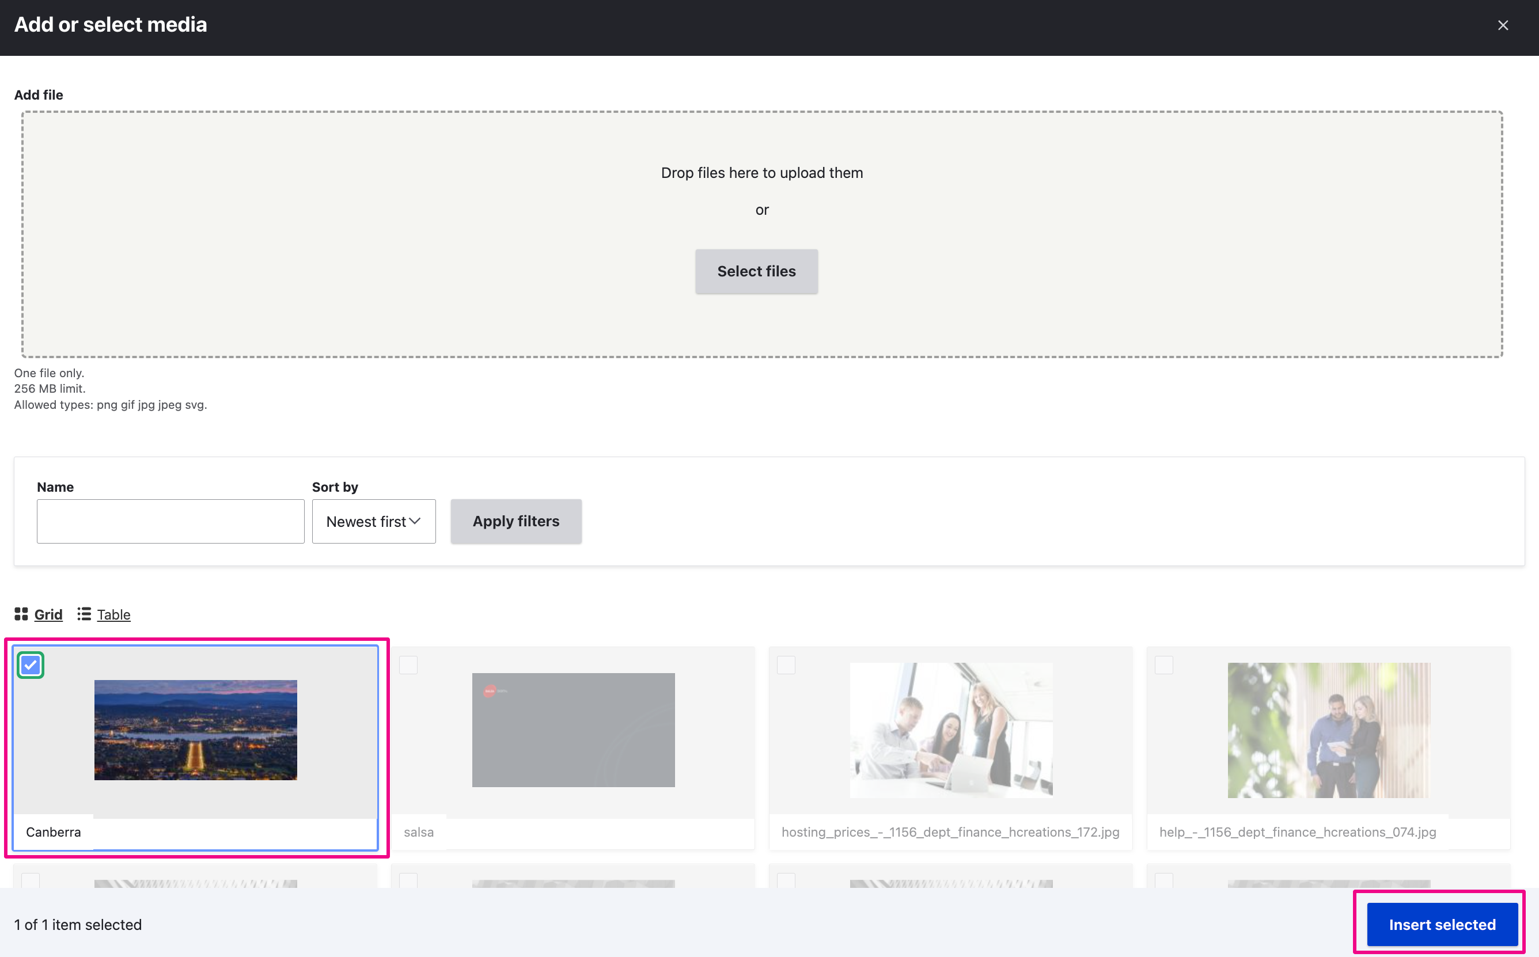The height and width of the screenshot is (957, 1539).
Task: Select the hosting_prices office meeting thumbnail
Action: tap(951, 730)
